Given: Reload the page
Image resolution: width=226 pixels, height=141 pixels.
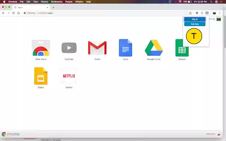Looking at the screenshot, I should [x=13, y=13].
